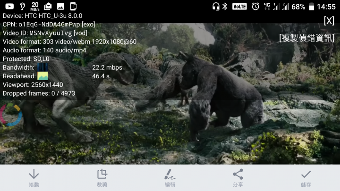Select the Device: HTC HTC_U-3u line
The width and height of the screenshot is (340, 191).
point(42,16)
